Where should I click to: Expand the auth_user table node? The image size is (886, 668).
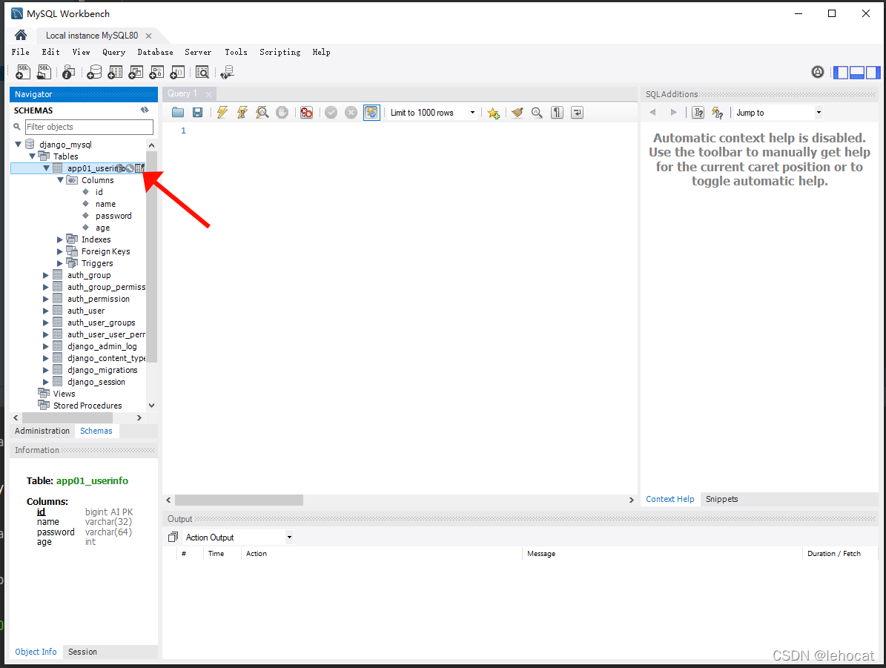point(46,311)
